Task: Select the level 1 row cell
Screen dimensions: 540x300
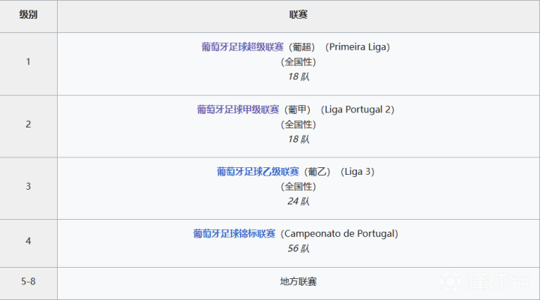Action: (28, 62)
